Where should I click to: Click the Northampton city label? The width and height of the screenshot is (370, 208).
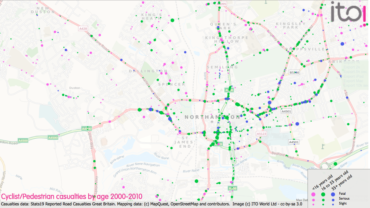(212, 117)
